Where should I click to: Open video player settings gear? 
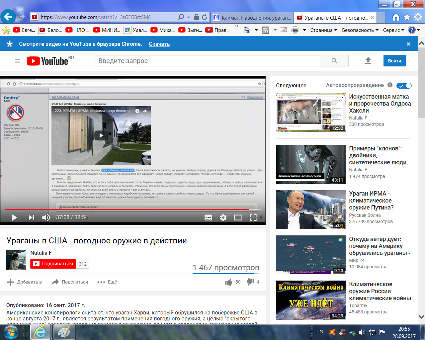pyautogui.click(x=223, y=217)
